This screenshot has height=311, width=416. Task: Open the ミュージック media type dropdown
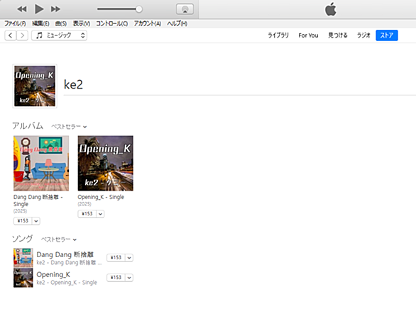tap(59, 35)
